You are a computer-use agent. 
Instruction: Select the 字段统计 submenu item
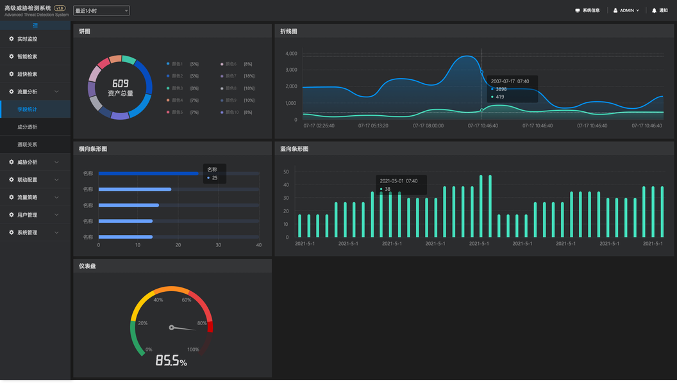coord(35,109)
